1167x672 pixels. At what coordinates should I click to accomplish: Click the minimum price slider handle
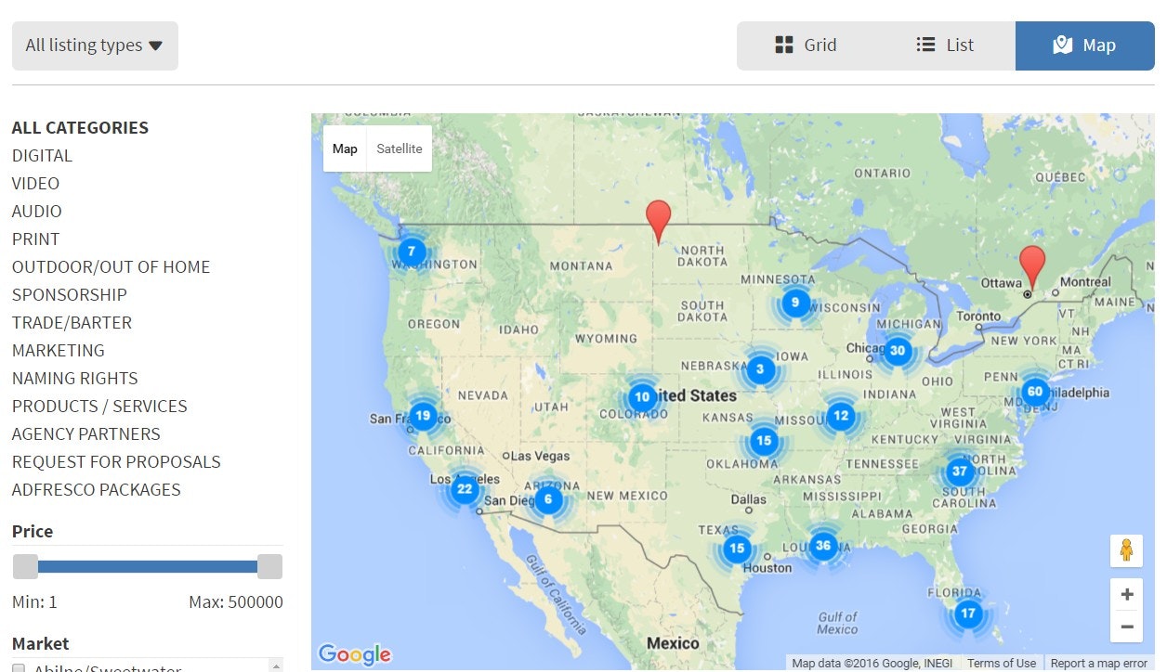point(26,566)
